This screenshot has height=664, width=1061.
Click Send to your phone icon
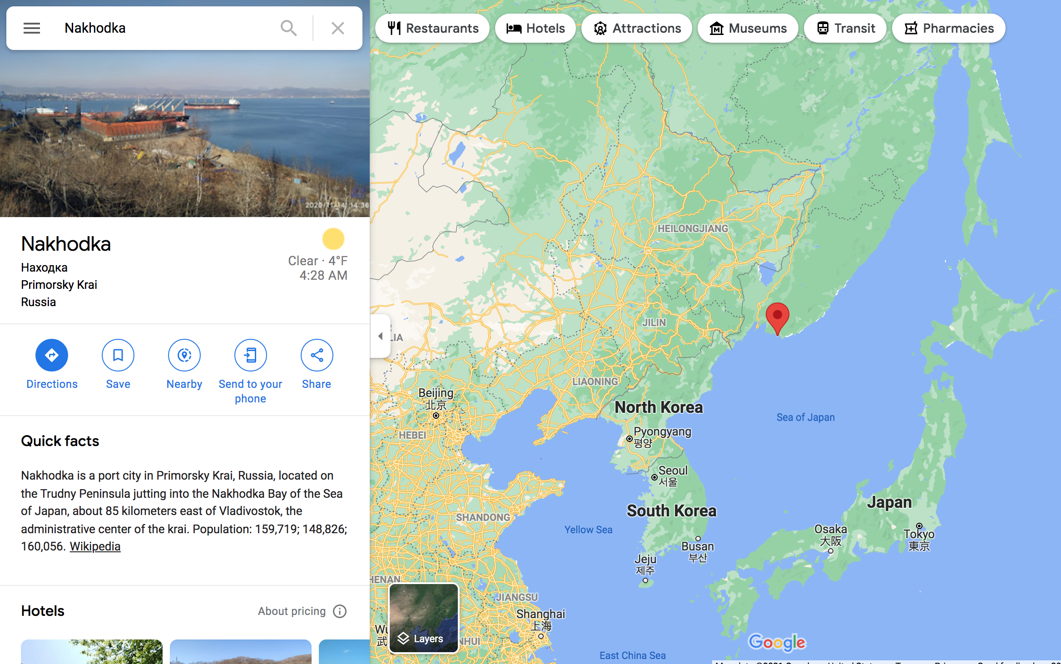[251, 355]
